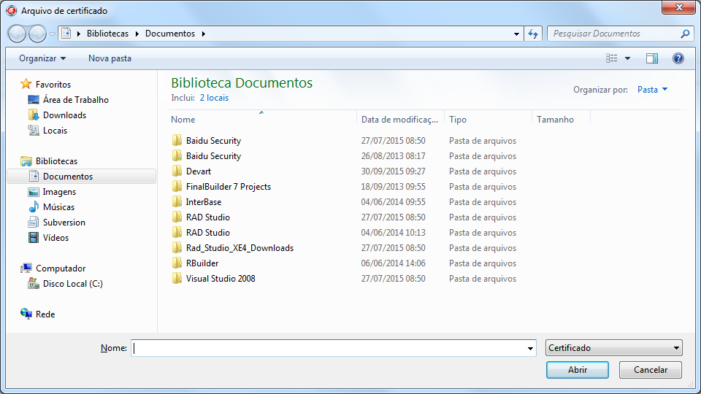Open the Organizar por Pasta dropdown

coord(652,90)
